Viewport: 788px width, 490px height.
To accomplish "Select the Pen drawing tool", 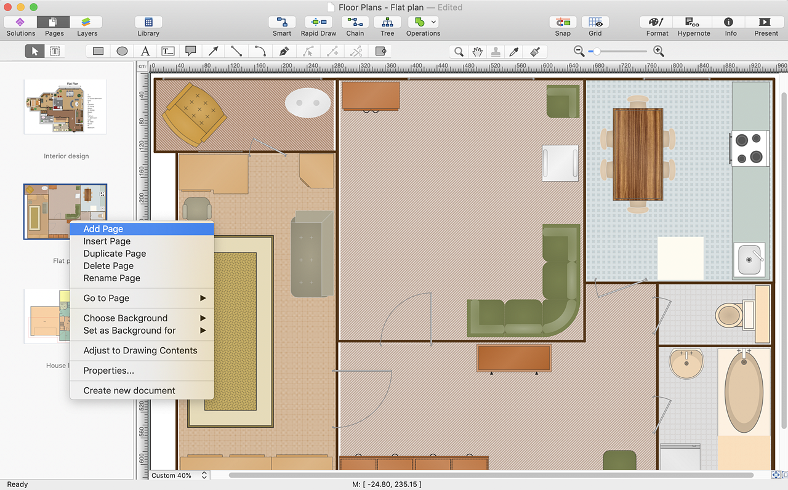I will [x=284, y=51].
